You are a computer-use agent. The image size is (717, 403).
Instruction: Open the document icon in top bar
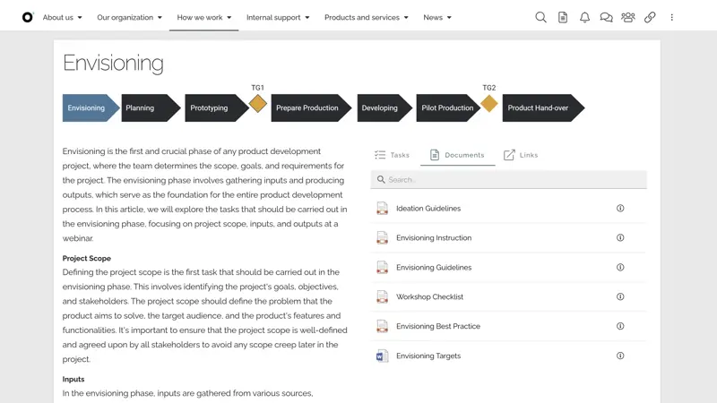563,17
